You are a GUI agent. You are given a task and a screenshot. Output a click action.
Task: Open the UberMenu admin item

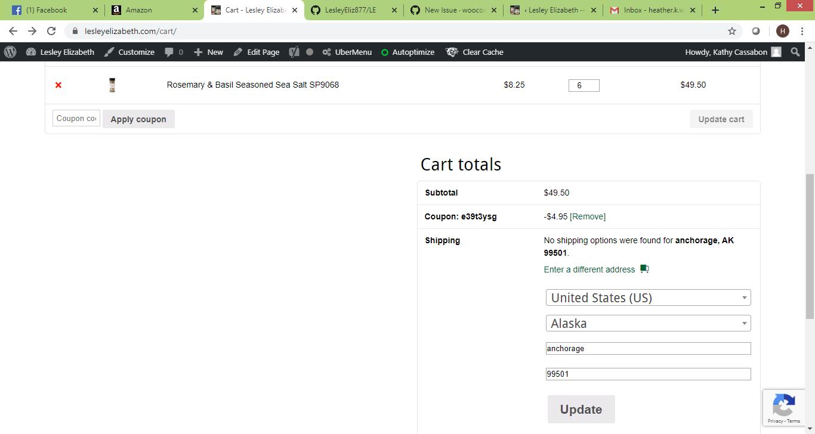click(347, 52)
